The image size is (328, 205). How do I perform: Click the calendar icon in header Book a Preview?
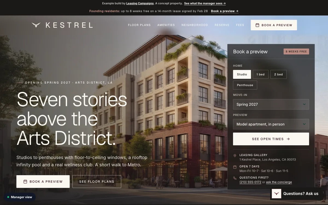click(x=257, y=25)
